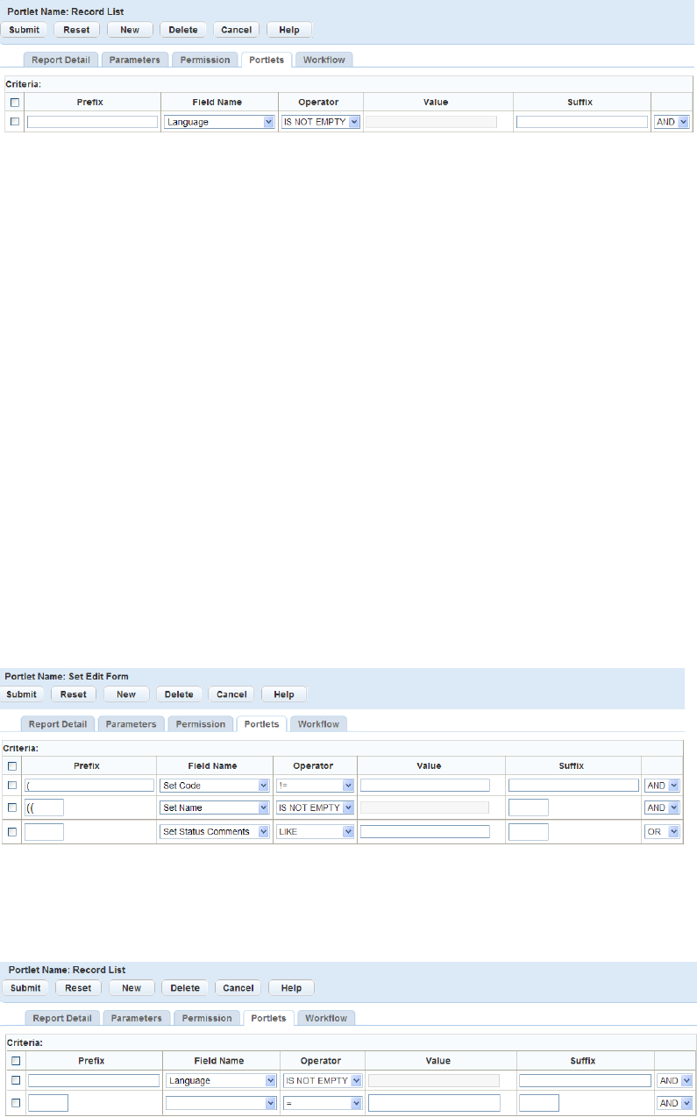The image size is (697, 1117).
Task: Click the value field for Set Status Comments
Action: click(425, 831)
